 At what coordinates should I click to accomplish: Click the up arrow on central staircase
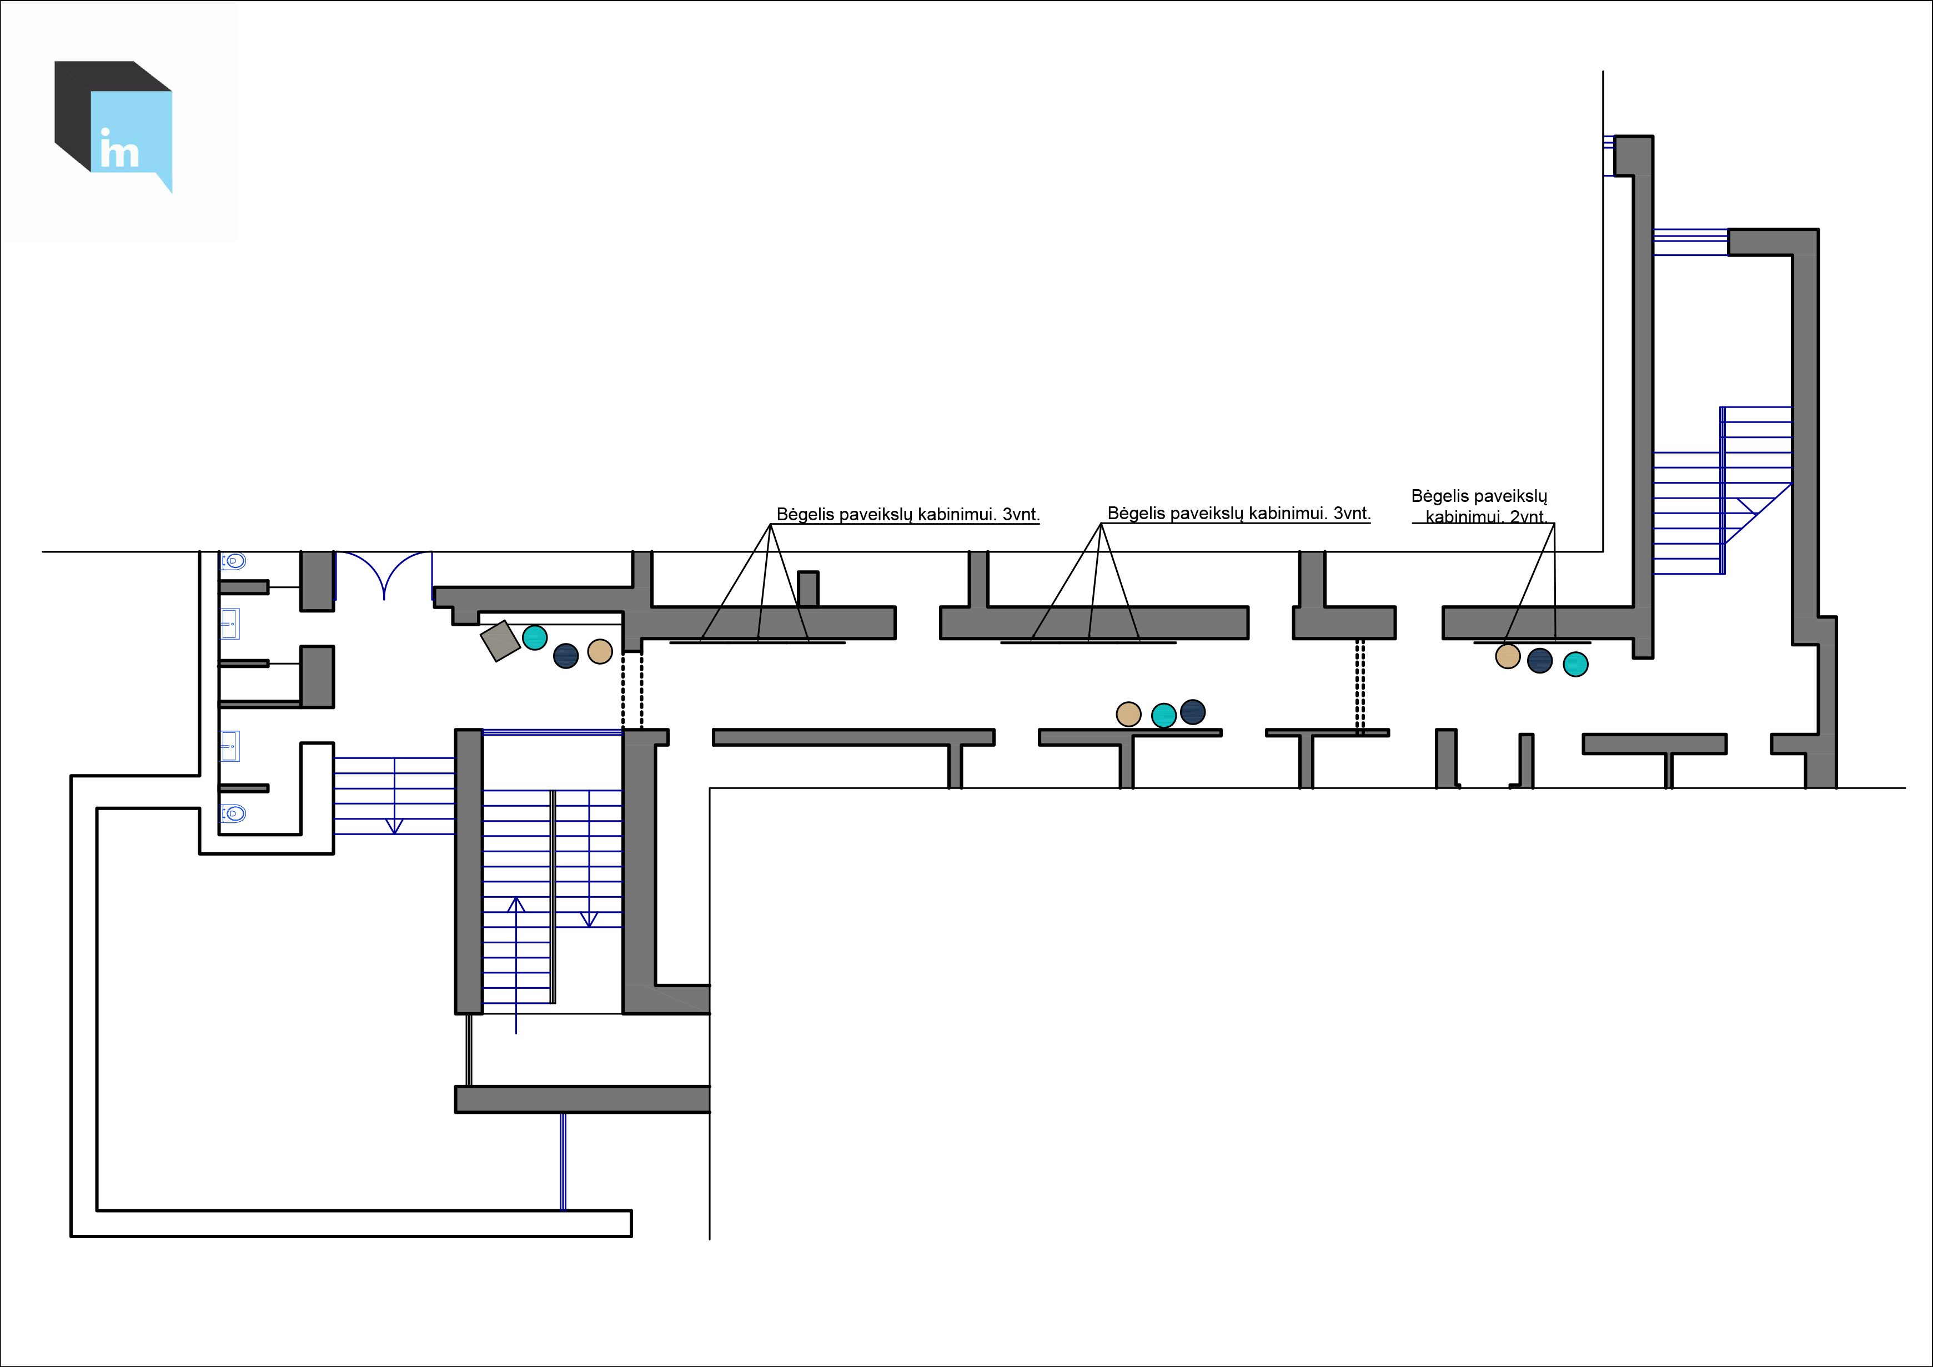tap(516, 907)
